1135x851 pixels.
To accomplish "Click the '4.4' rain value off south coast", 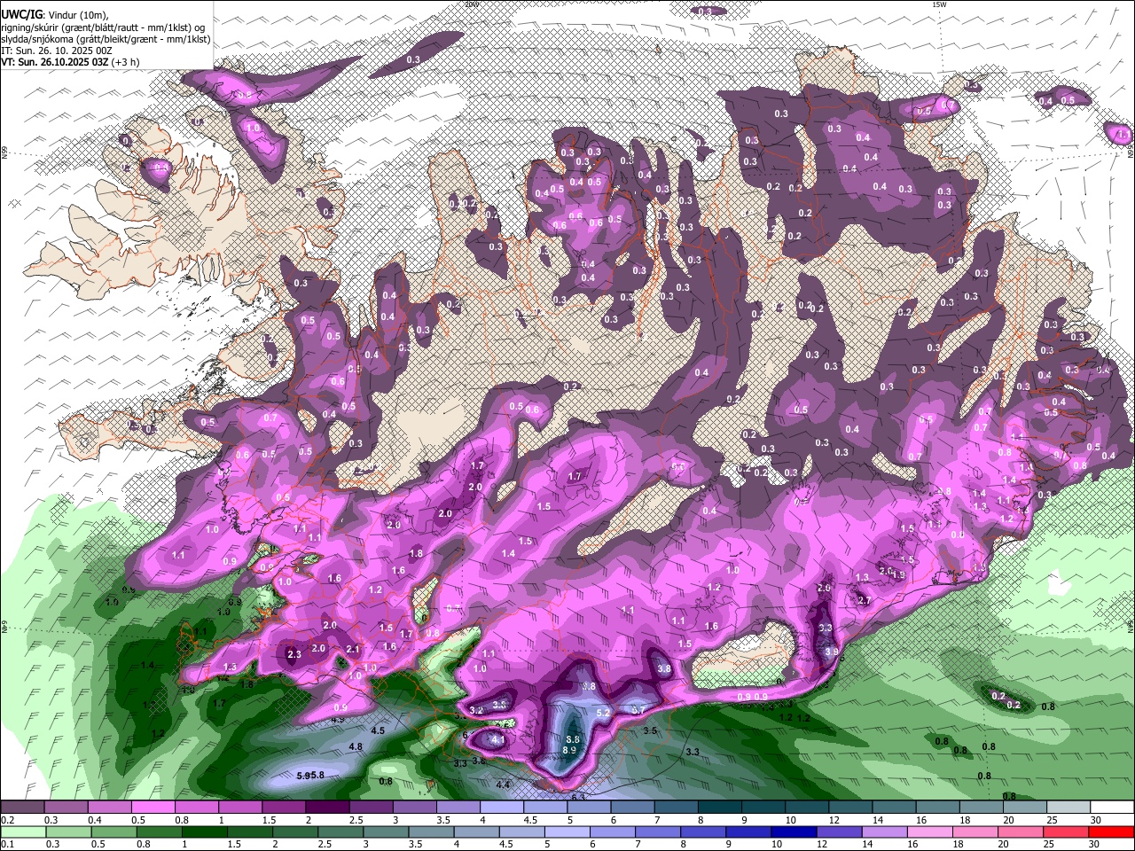I will click(503, 785).
